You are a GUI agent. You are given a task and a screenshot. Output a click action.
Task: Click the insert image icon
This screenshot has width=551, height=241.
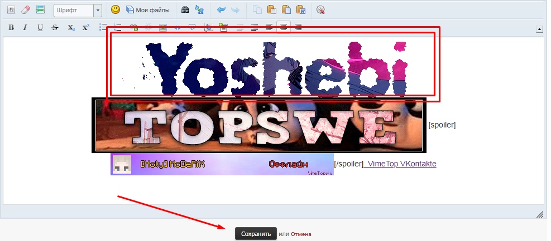[x=162, y=27]
